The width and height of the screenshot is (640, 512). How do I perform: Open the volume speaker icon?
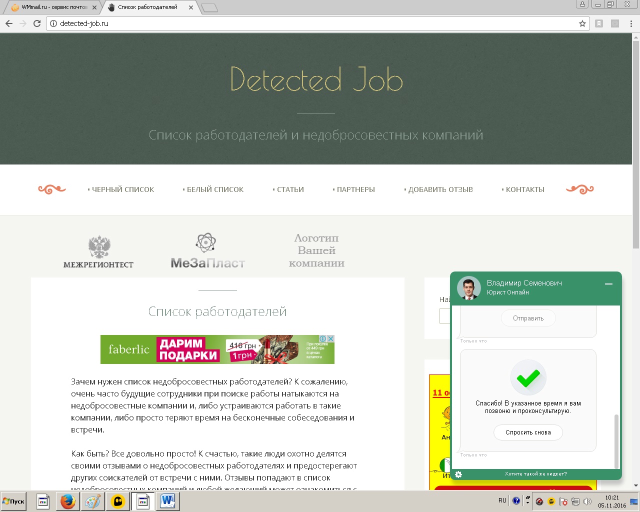587,501
